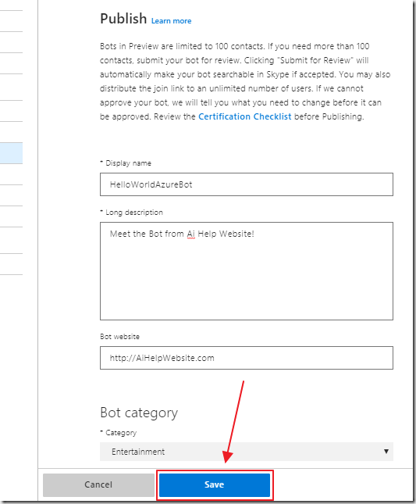Screen dimensions: 416x504
Task: Select the sidebar row directly above the highlighted row
Action: point(11,132)
